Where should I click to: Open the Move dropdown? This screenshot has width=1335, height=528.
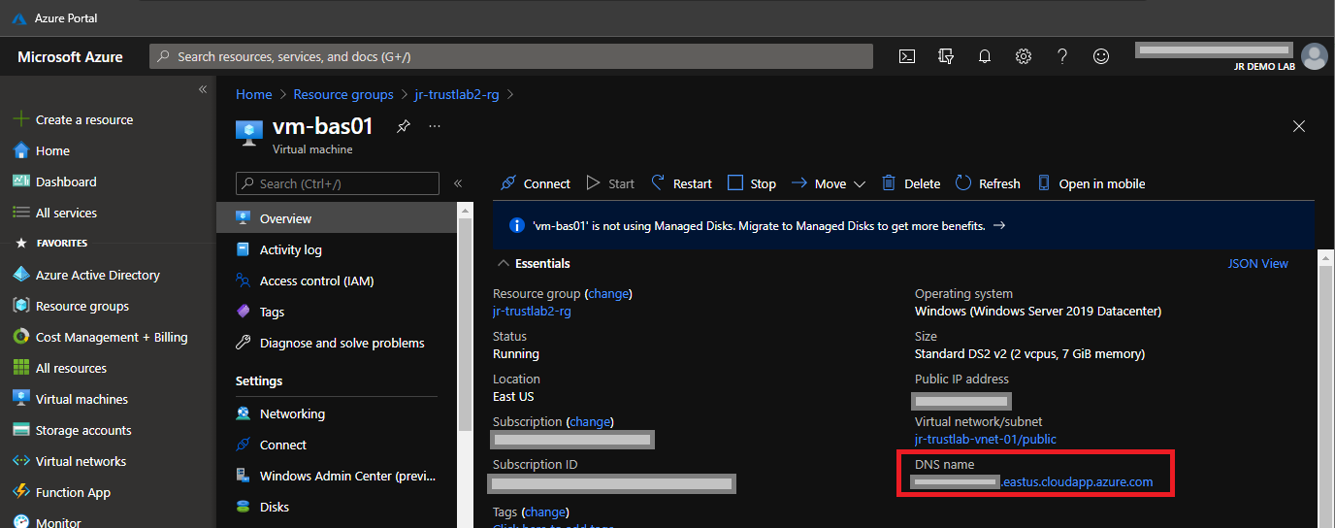coord(828,183)
